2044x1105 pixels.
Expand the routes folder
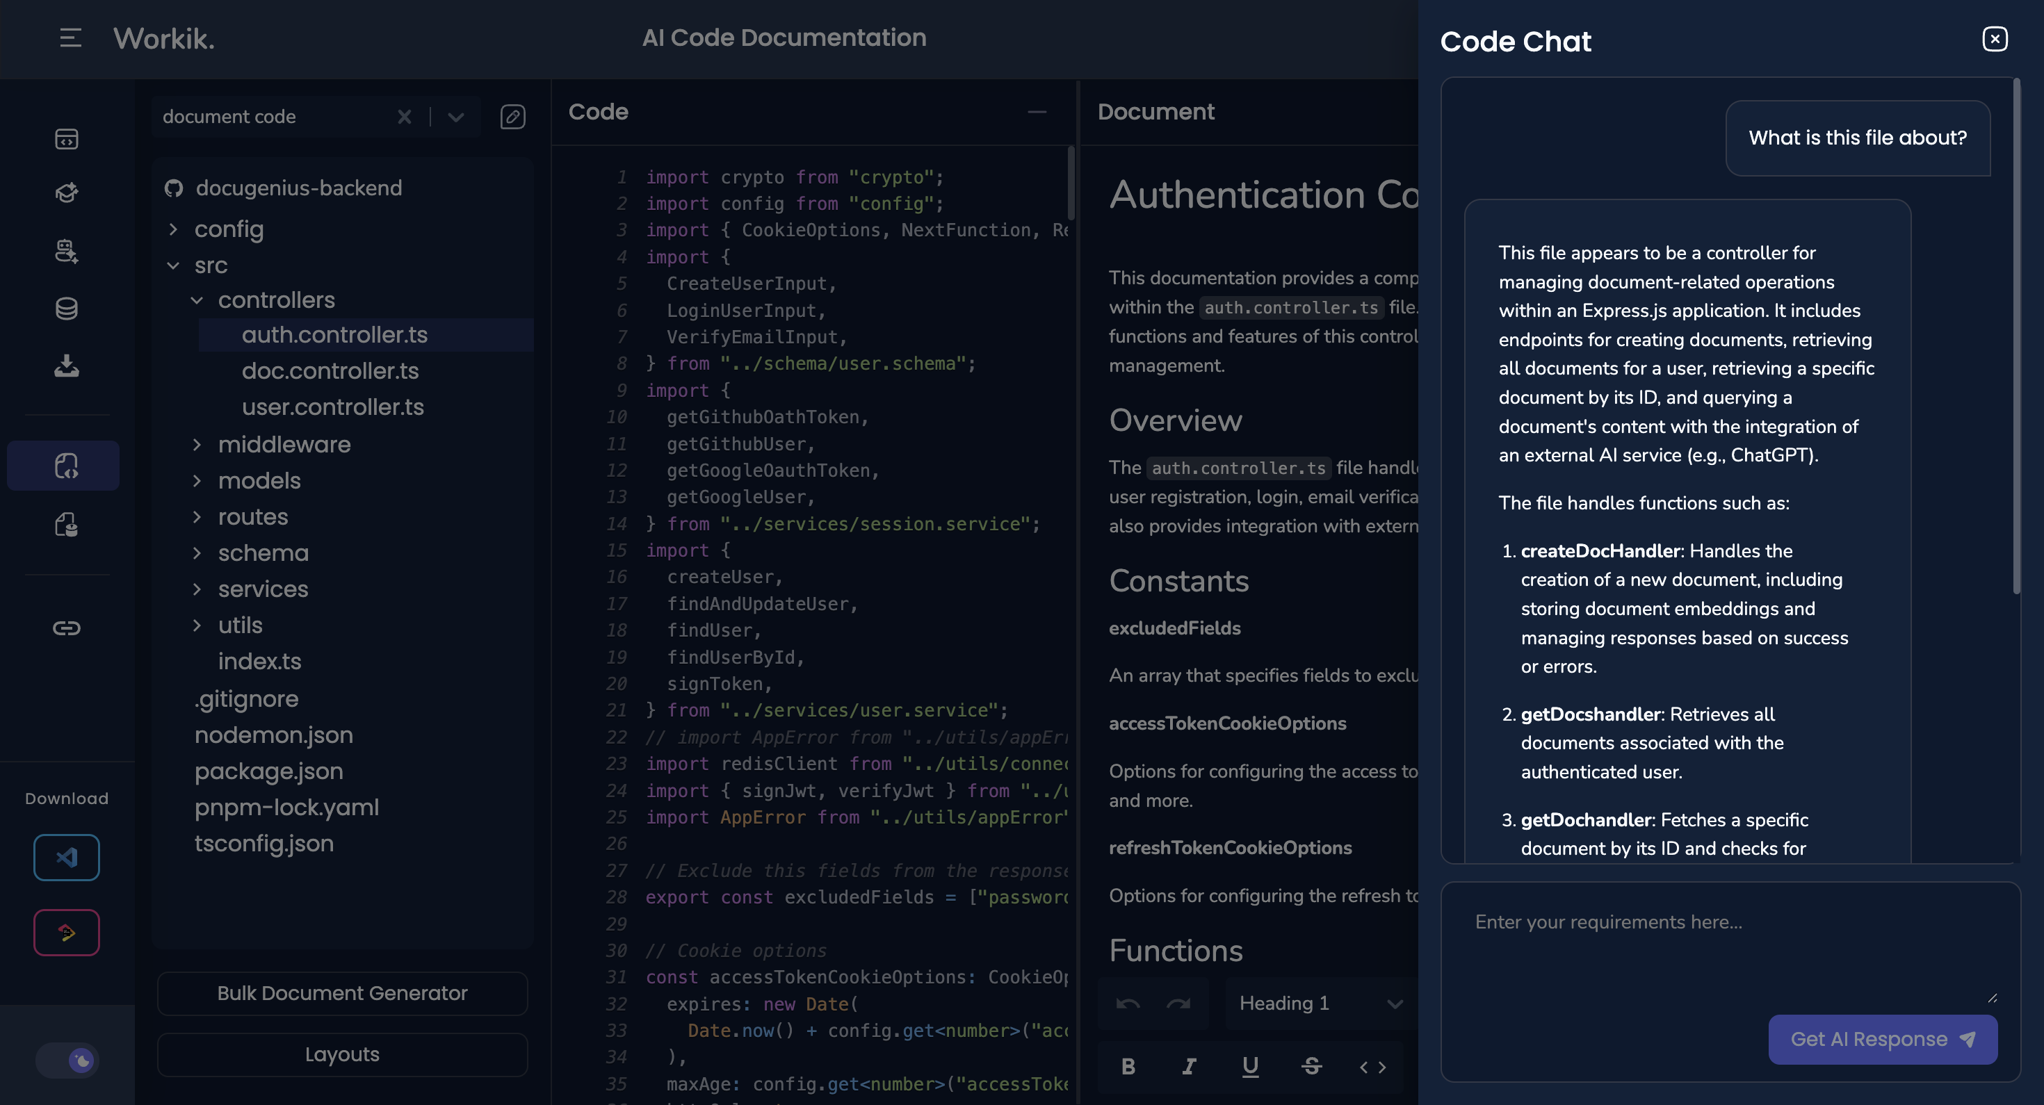[197, 516]
